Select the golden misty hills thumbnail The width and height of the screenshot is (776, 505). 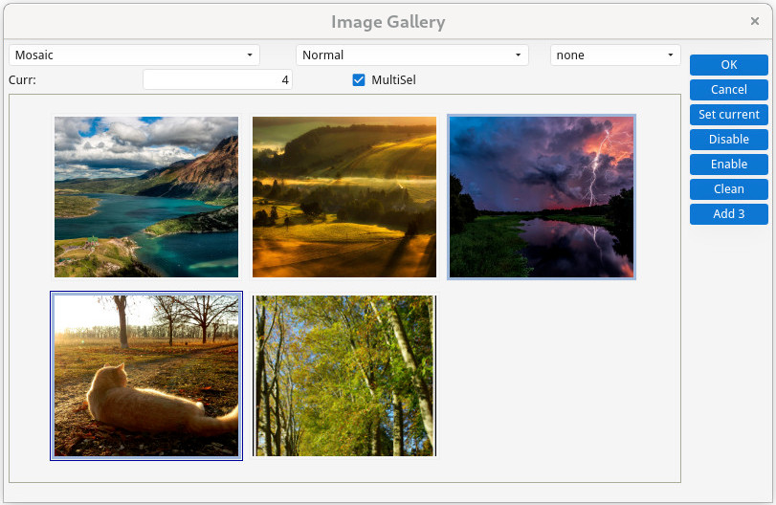[x=344, y=197]
